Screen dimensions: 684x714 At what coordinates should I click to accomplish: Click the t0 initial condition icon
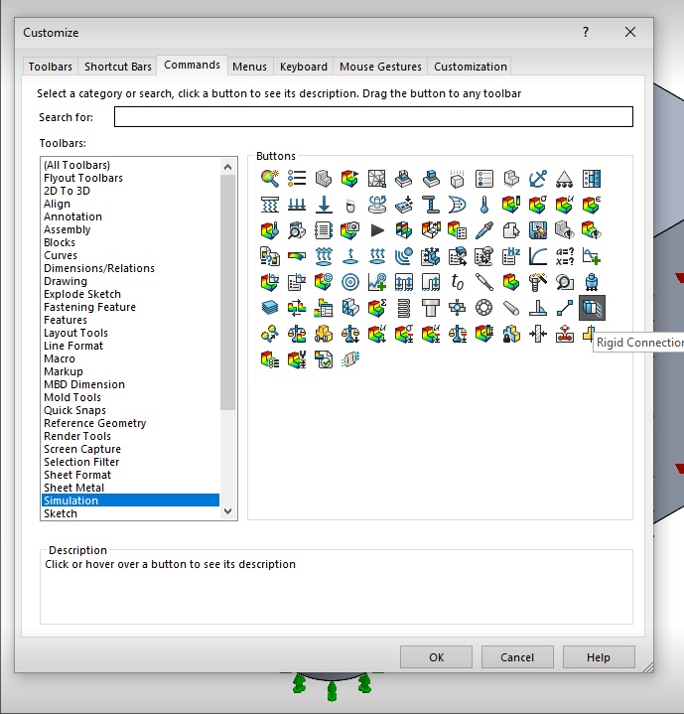458,282
